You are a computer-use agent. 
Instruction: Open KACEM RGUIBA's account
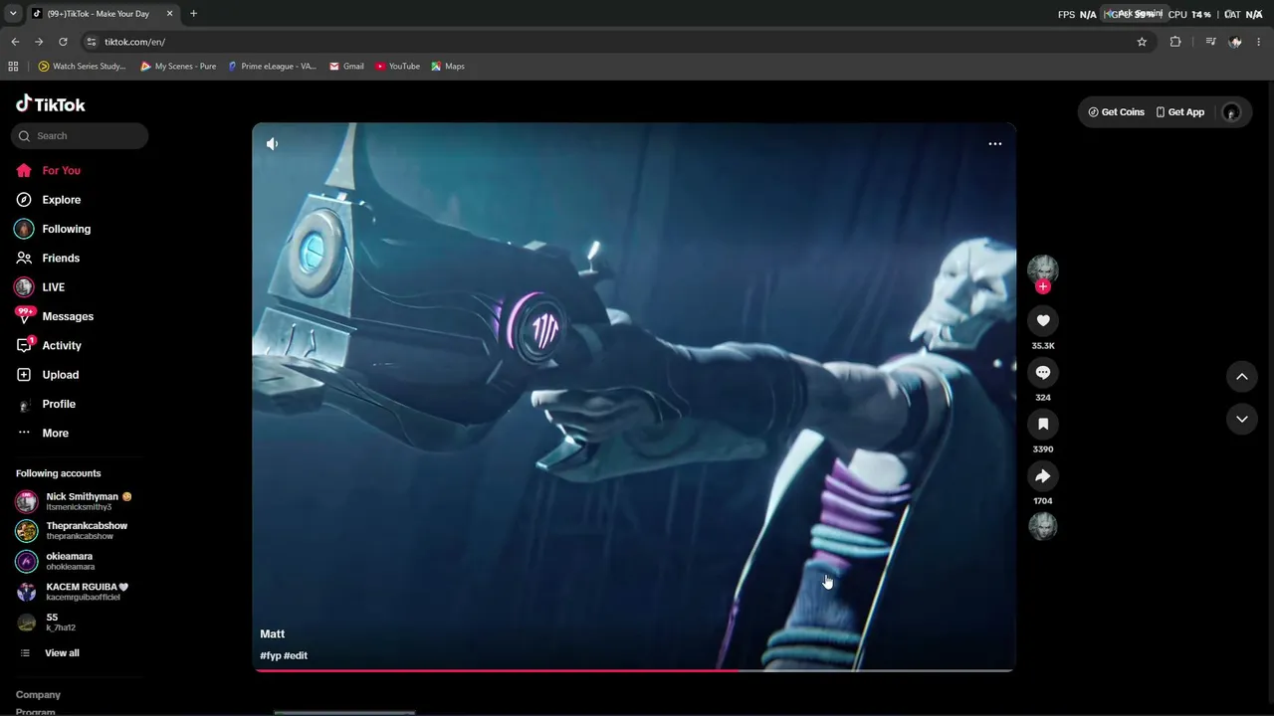(80, 592)
